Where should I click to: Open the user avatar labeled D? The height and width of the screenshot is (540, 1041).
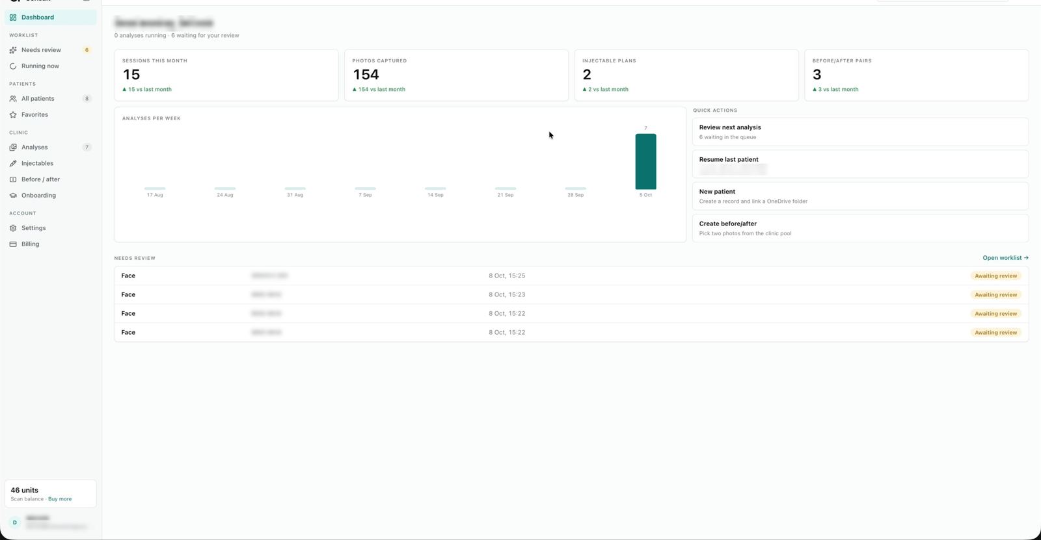15,522
